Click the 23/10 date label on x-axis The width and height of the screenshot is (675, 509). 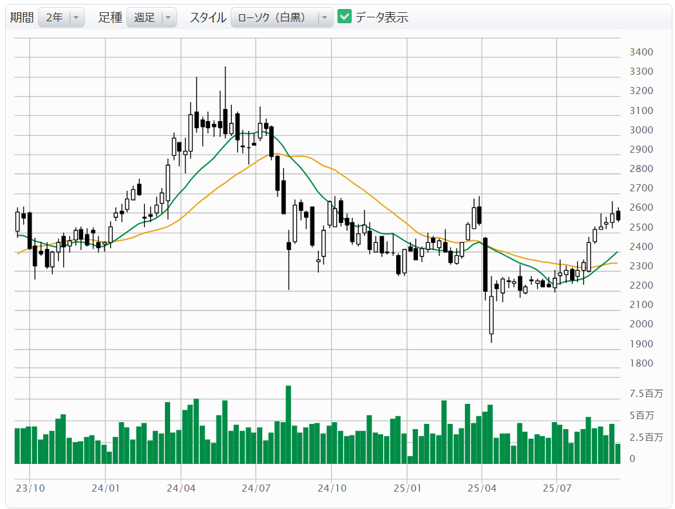pos(30,488)
